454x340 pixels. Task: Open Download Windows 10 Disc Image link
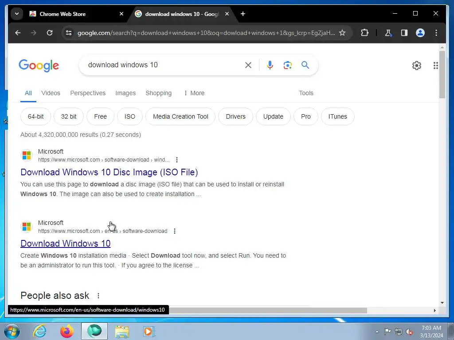109,172
